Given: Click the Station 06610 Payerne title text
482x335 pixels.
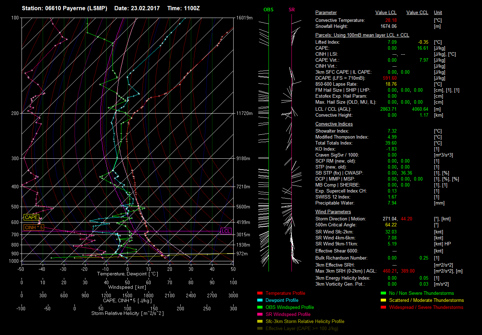Looking at the screenshot, I should [65, 8].
